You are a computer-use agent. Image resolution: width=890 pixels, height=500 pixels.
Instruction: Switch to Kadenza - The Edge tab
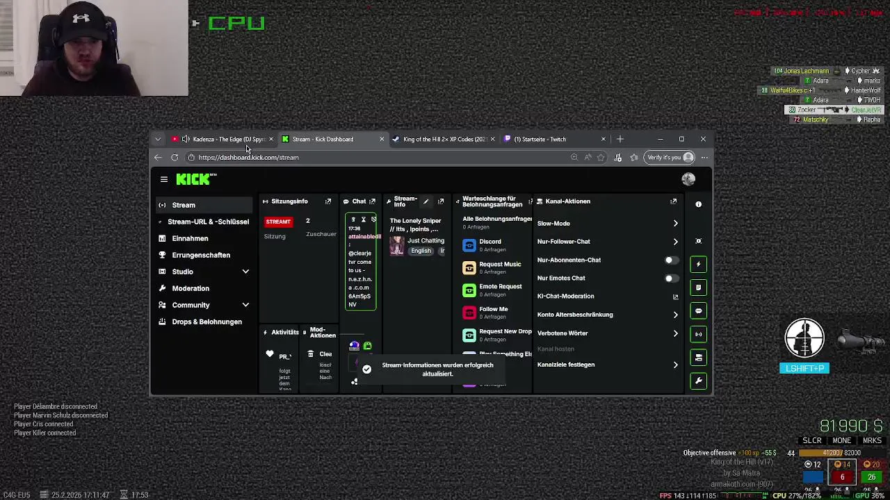pos(222,139)
